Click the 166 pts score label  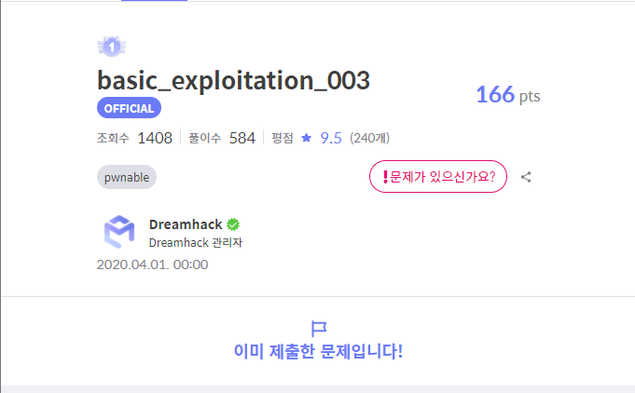pyautogui.click(x=508, y=95)
